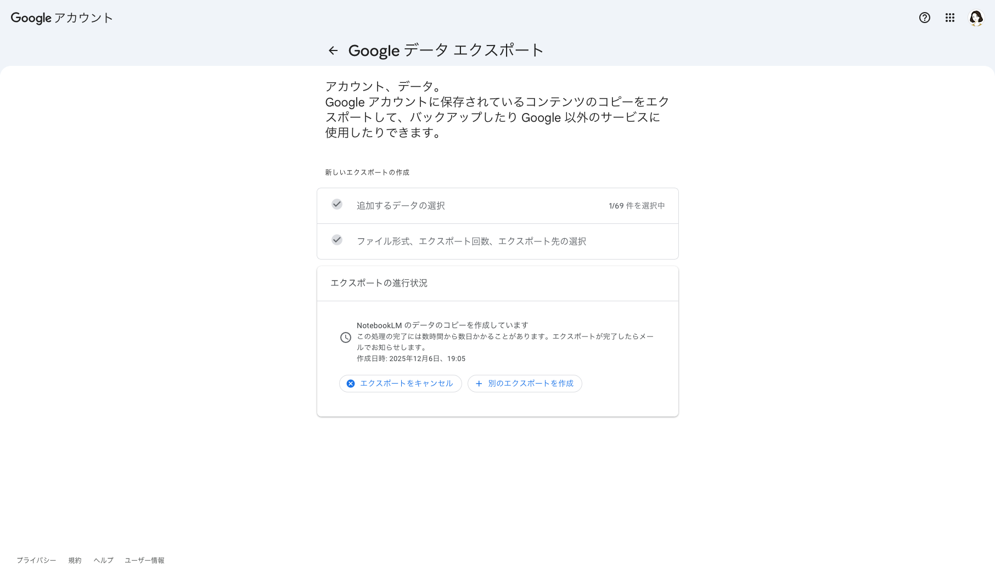The width and height of the screenshot is (995, 574).
Task: Click the NotebookLM export status text
Action: (x=442, y=324)
